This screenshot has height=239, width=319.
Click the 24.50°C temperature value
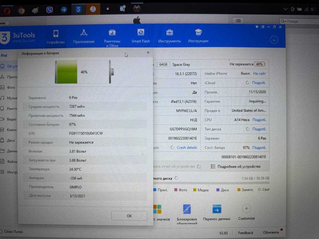point(75,169)
